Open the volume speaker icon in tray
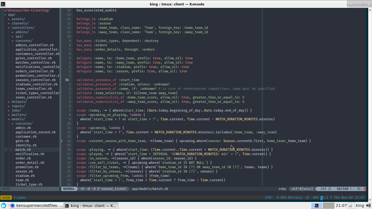372x209 pixels. (368, 205)
